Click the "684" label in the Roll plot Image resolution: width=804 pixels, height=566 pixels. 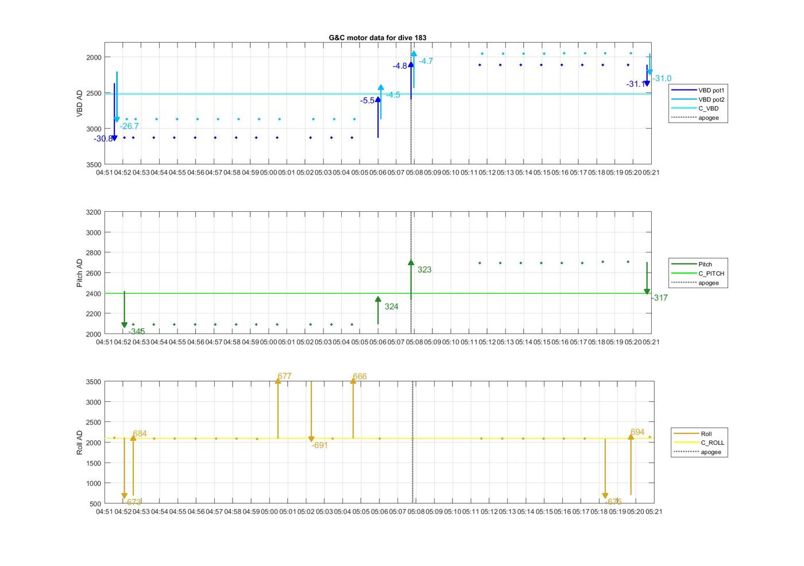(x=140, y=433)
